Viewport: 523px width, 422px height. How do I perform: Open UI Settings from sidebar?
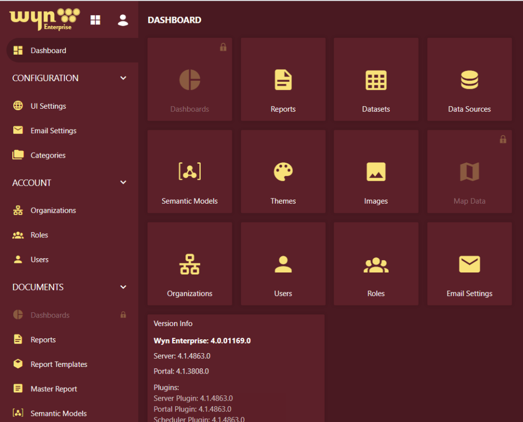pos(48,106)
